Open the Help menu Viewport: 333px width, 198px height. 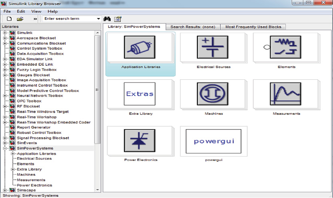pos(52,12)
